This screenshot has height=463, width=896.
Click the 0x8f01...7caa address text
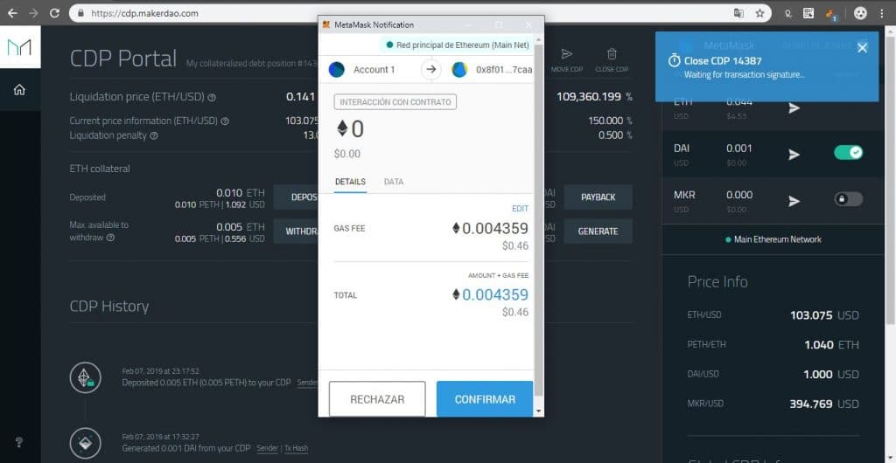(504, 70)
